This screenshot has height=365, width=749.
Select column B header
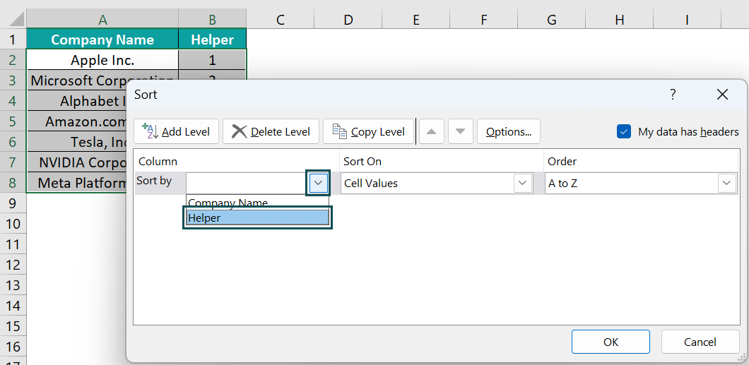[x=213, y=19]
